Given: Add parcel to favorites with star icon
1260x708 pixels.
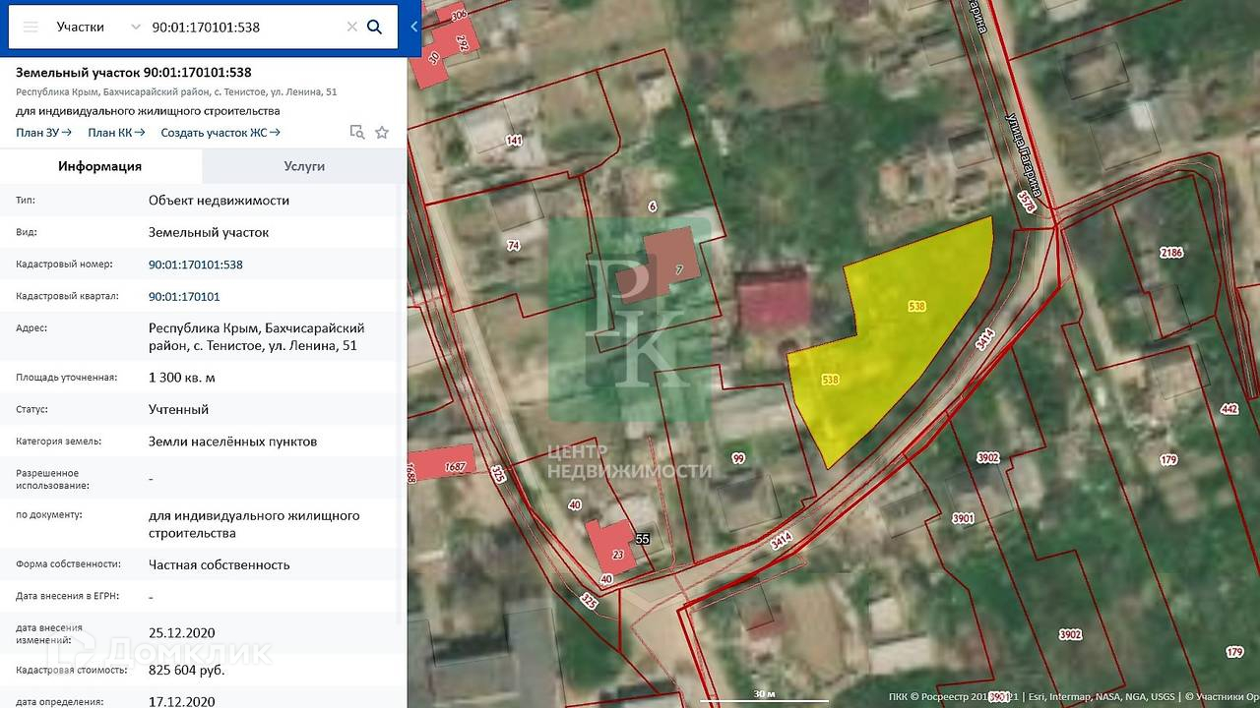Looking at the screenshot, I should click(382, 133).
